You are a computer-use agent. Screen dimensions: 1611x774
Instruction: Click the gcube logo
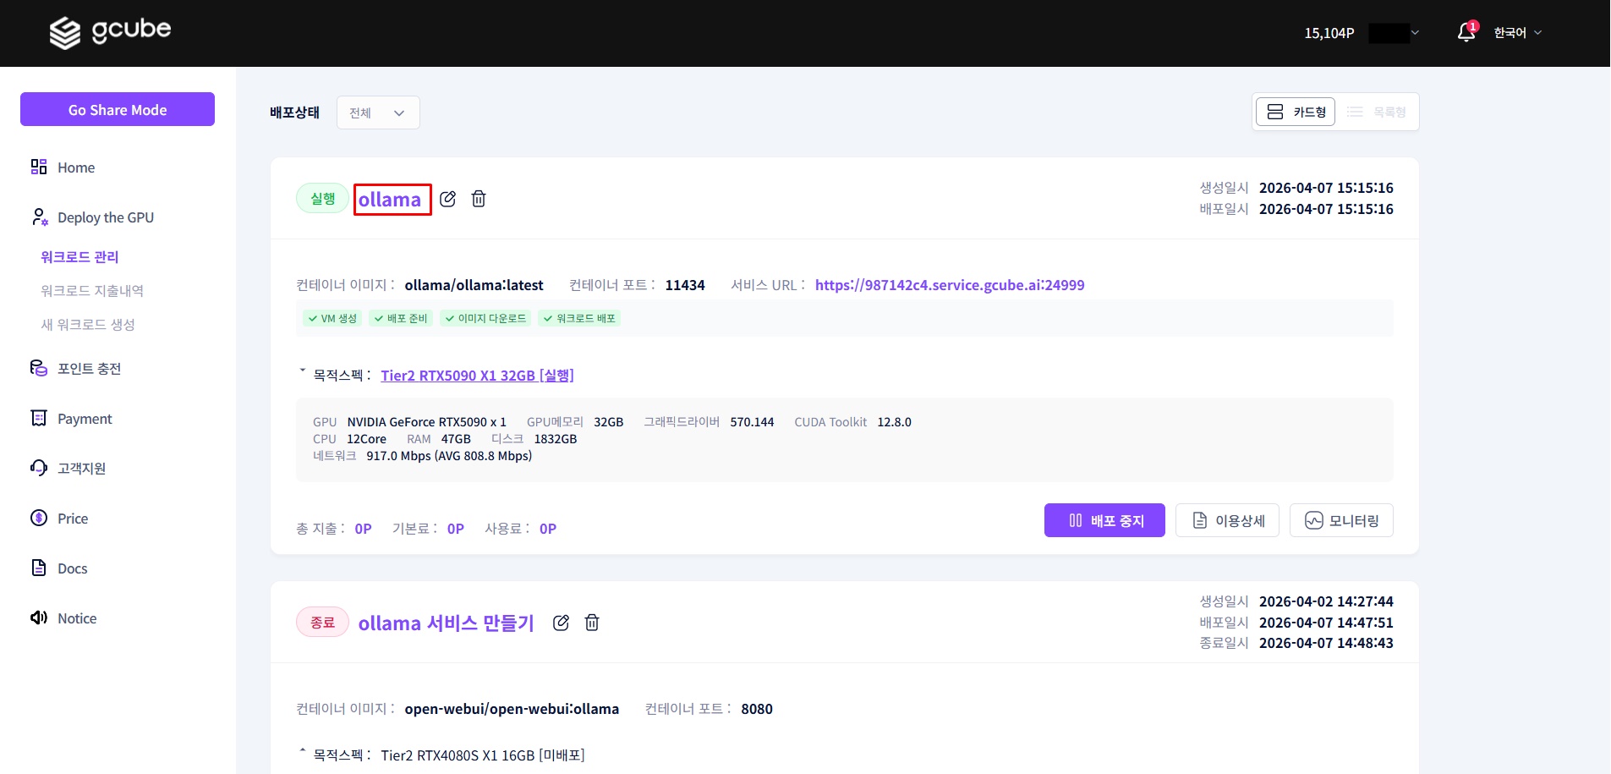click(110, 32)
